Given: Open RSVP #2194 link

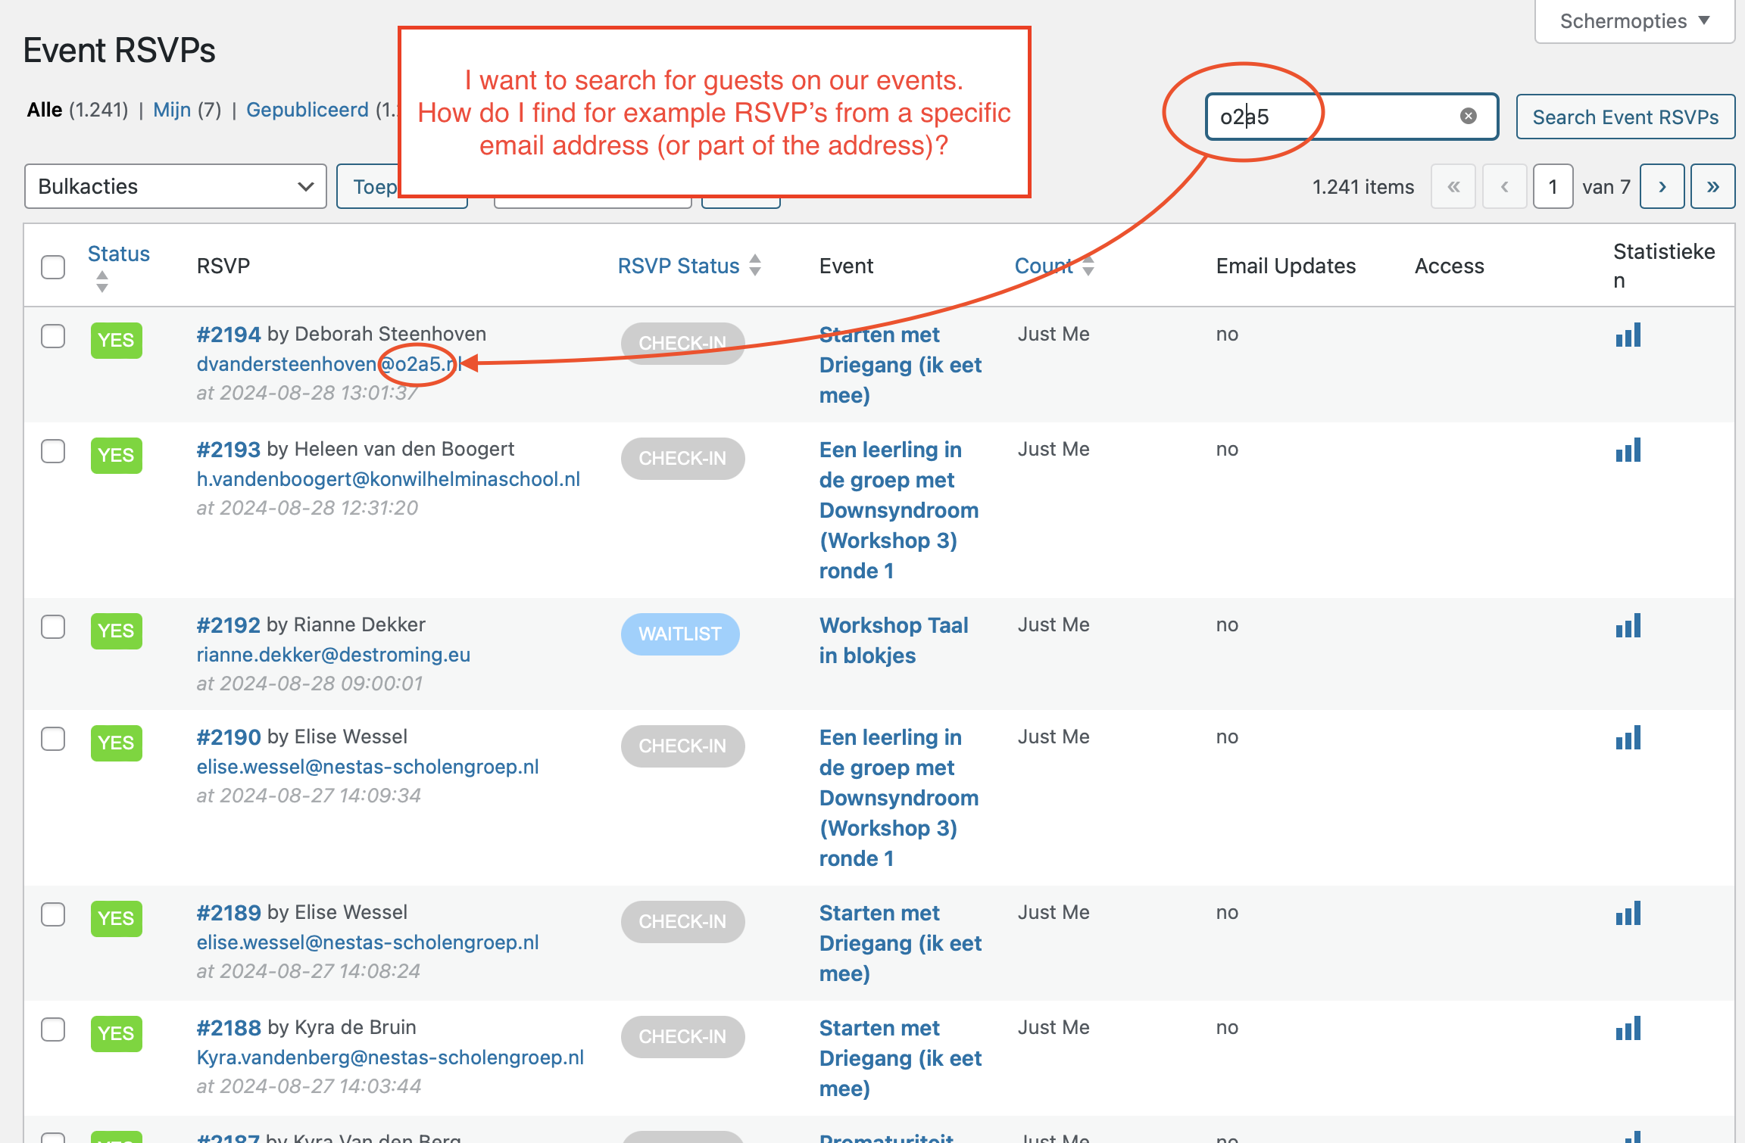Looking at the screenshot, I should point(229,334).
